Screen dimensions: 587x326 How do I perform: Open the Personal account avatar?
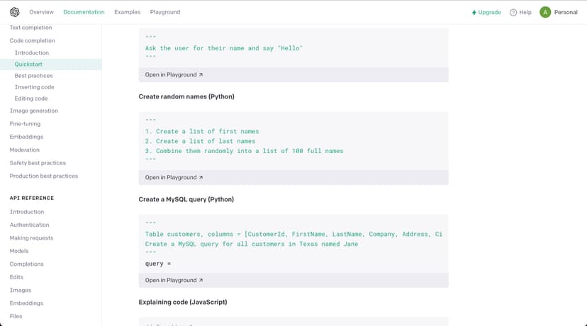[545, 12]
